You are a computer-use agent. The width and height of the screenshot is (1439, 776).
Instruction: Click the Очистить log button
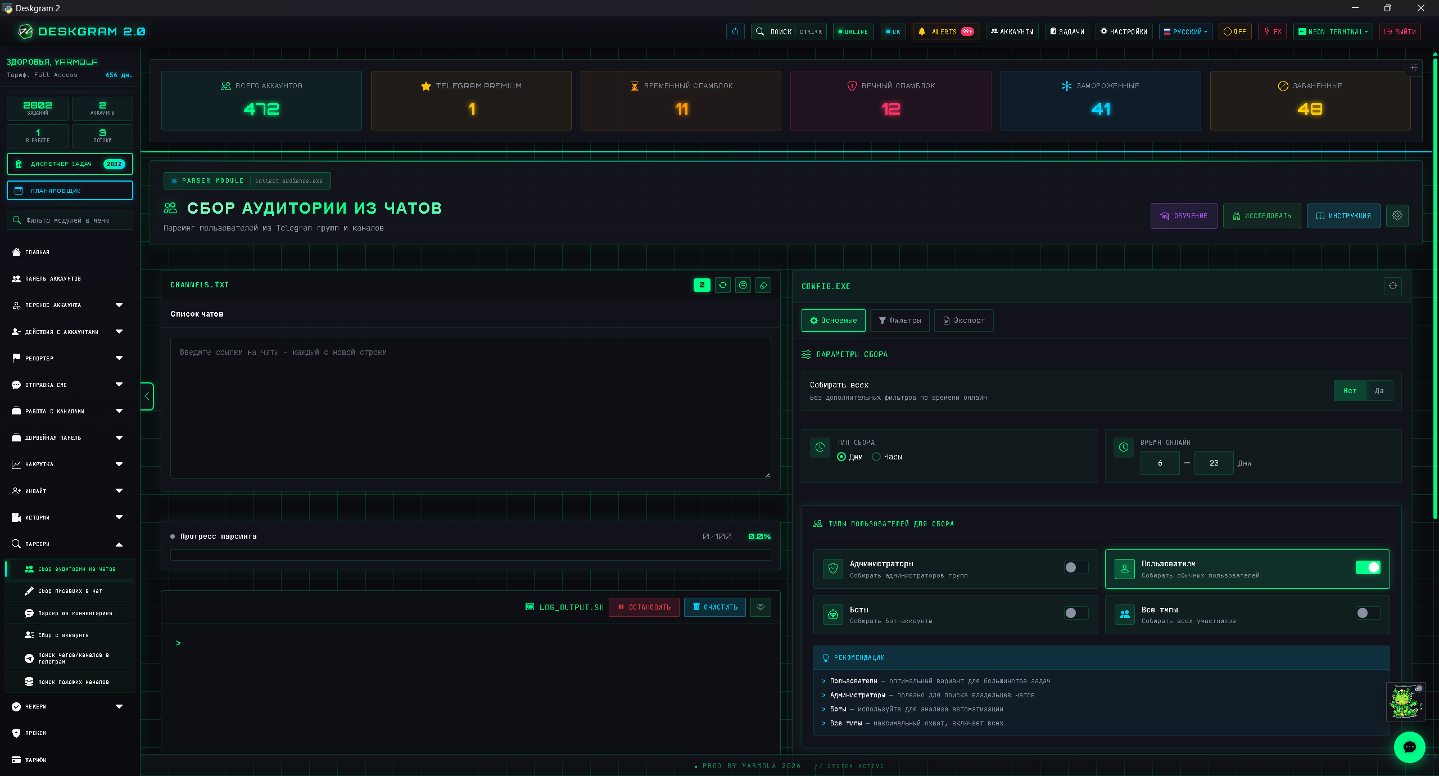715,607
